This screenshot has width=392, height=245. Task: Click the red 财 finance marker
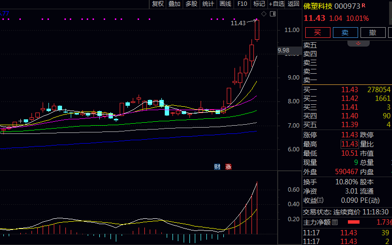pyautogui.click(x=218, y=167)
